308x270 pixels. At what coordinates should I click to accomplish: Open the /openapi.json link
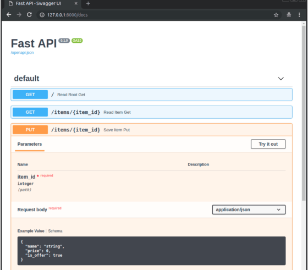[22, 53]
